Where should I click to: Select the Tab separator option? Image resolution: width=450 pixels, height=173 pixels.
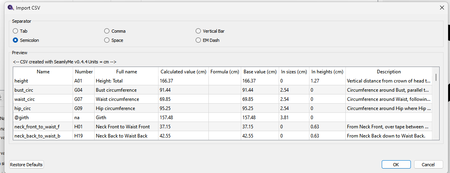coord(16,31)
